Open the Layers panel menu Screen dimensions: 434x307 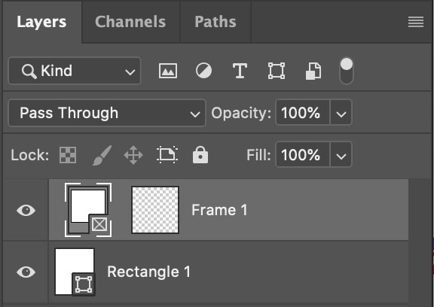point(416,22)
